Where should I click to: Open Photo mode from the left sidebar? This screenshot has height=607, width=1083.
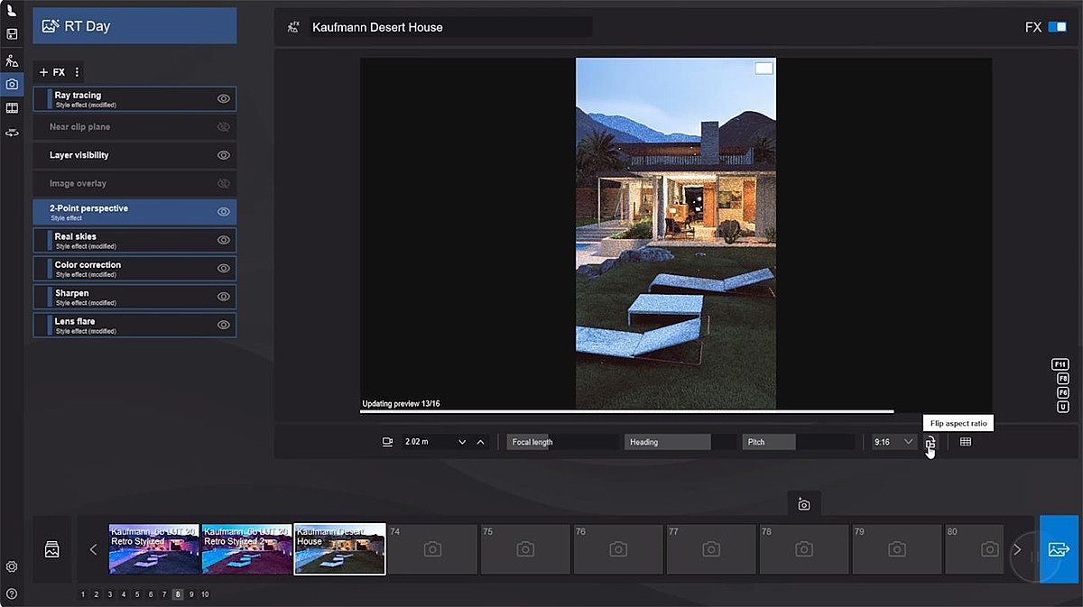tap(12, 84)
